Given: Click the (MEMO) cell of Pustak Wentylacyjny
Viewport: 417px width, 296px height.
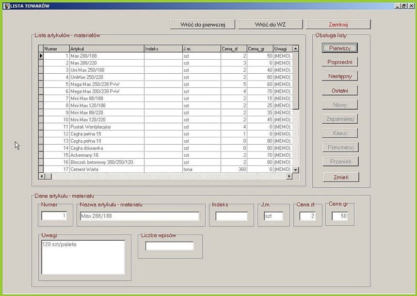Looking at the screenshot, I should pos(283,127).
